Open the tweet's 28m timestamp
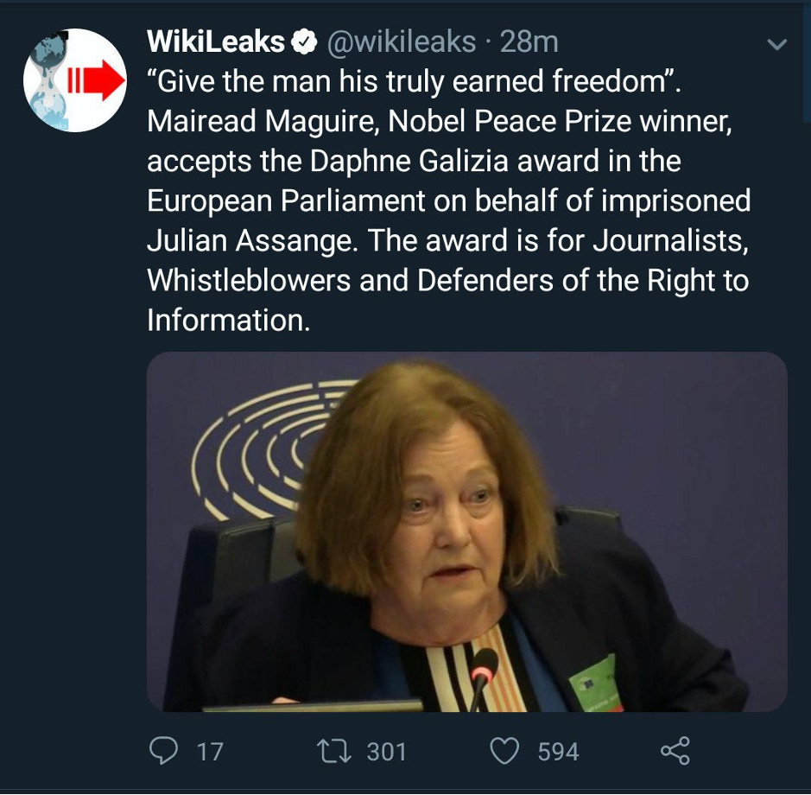Screen dimensions: 811x795 click(x=529, y=41)
